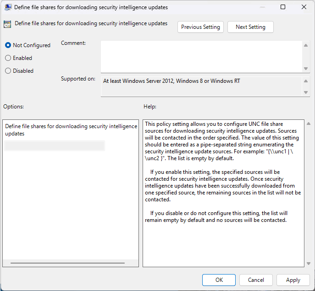The width and height of the screenshot is (315, 291).
Task: Choose the Enabled radio option
Action: [8, 58]
